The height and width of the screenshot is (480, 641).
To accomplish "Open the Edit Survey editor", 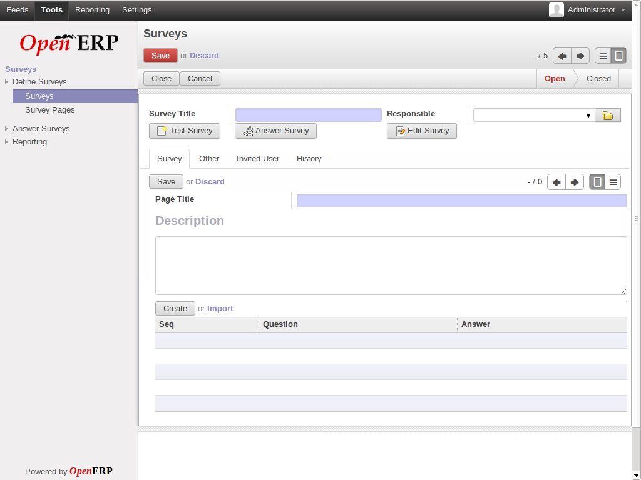I will pyautogui.click(x=421, y=131).
